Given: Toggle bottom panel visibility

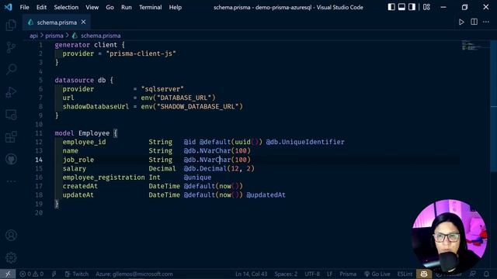Looking at the screenshot, I should pyautogui.click(x=401, y=7).
